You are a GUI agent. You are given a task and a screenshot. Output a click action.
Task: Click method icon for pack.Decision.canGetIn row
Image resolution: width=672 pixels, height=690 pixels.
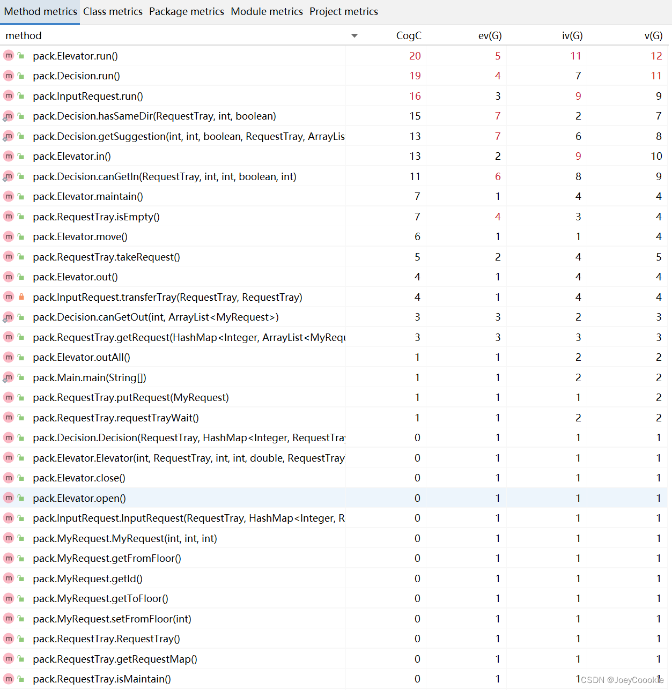coord(9,176)
